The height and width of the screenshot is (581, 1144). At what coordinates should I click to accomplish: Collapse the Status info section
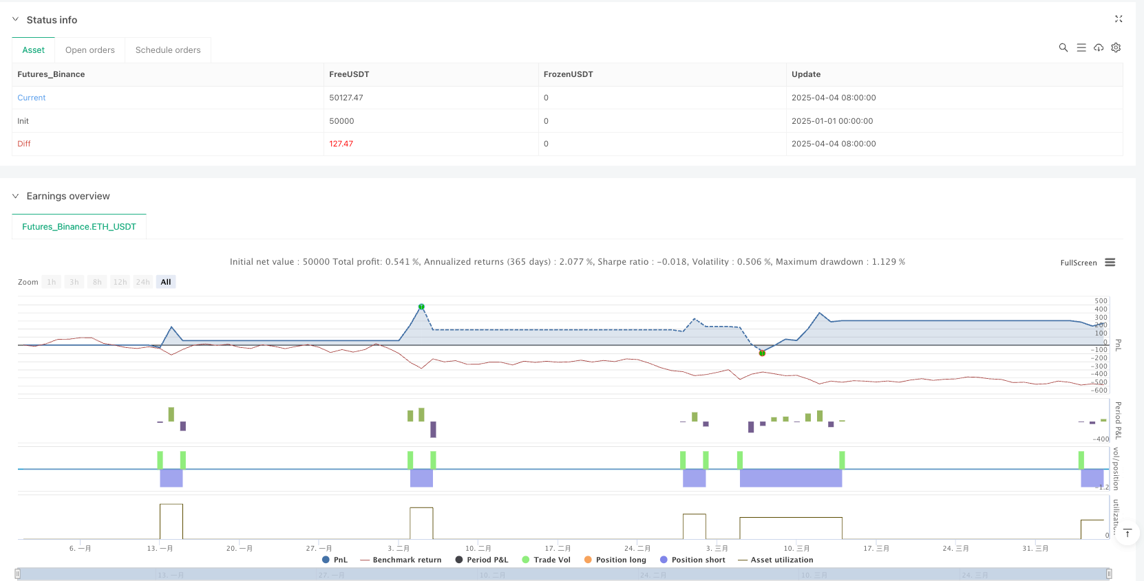16,20
